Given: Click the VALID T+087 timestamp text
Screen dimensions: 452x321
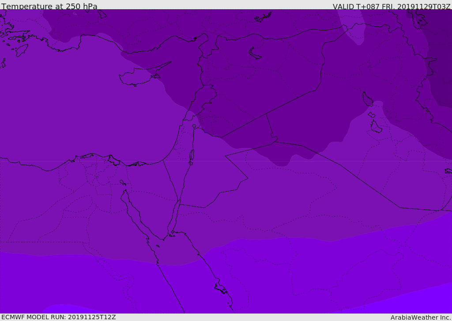Looking at the screenshot, I should (391, 7).
